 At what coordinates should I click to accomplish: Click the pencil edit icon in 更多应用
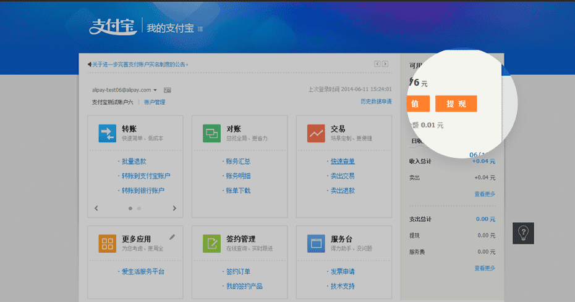point(172,237)
